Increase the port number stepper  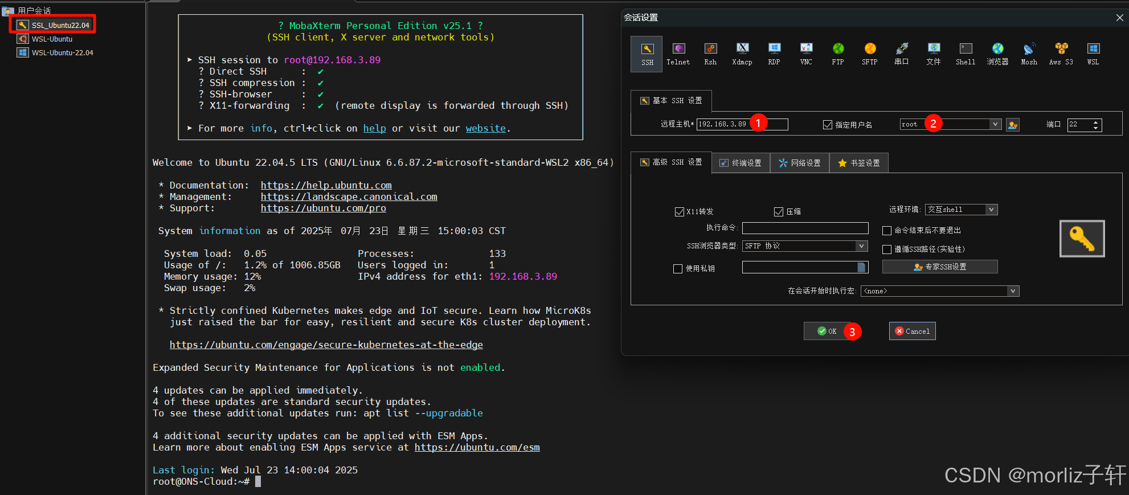pyautogui.click(x=1096, y=122)
